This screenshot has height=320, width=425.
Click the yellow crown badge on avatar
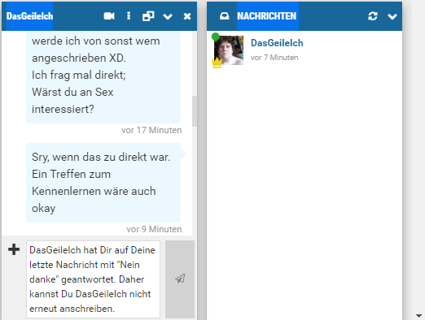(x=217, y=63)
